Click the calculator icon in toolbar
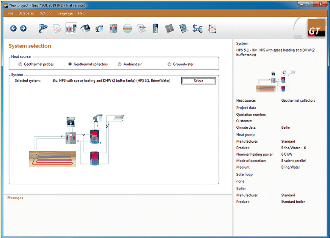The image size is (330, 238). 183,28
